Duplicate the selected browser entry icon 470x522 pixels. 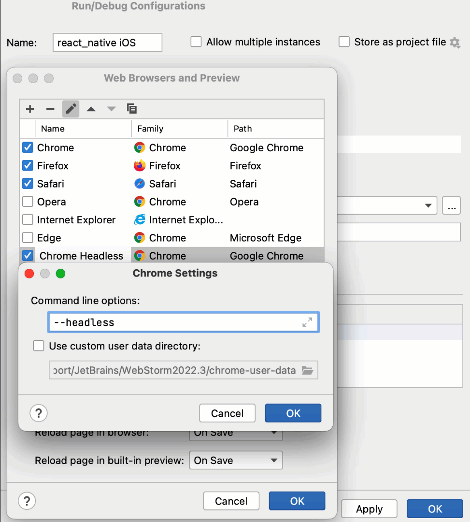click(x=132, y=109)
